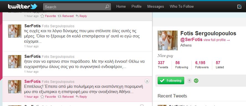Open Profile in the navigation bar
Screen dimensions: 246x106
[x=136, y=7]
